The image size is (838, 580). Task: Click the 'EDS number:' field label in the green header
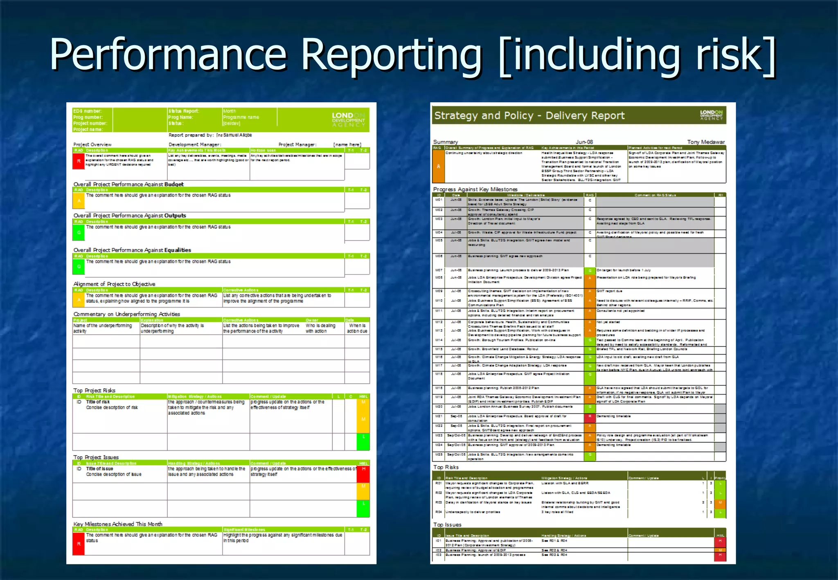click(88, 111)
